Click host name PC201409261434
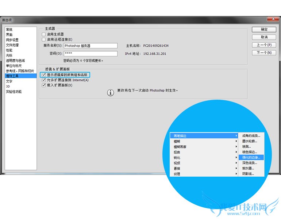 tap(156, 46)
